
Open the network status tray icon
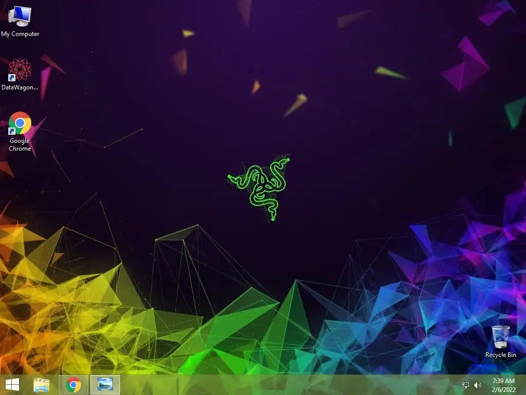coord(465,385)
